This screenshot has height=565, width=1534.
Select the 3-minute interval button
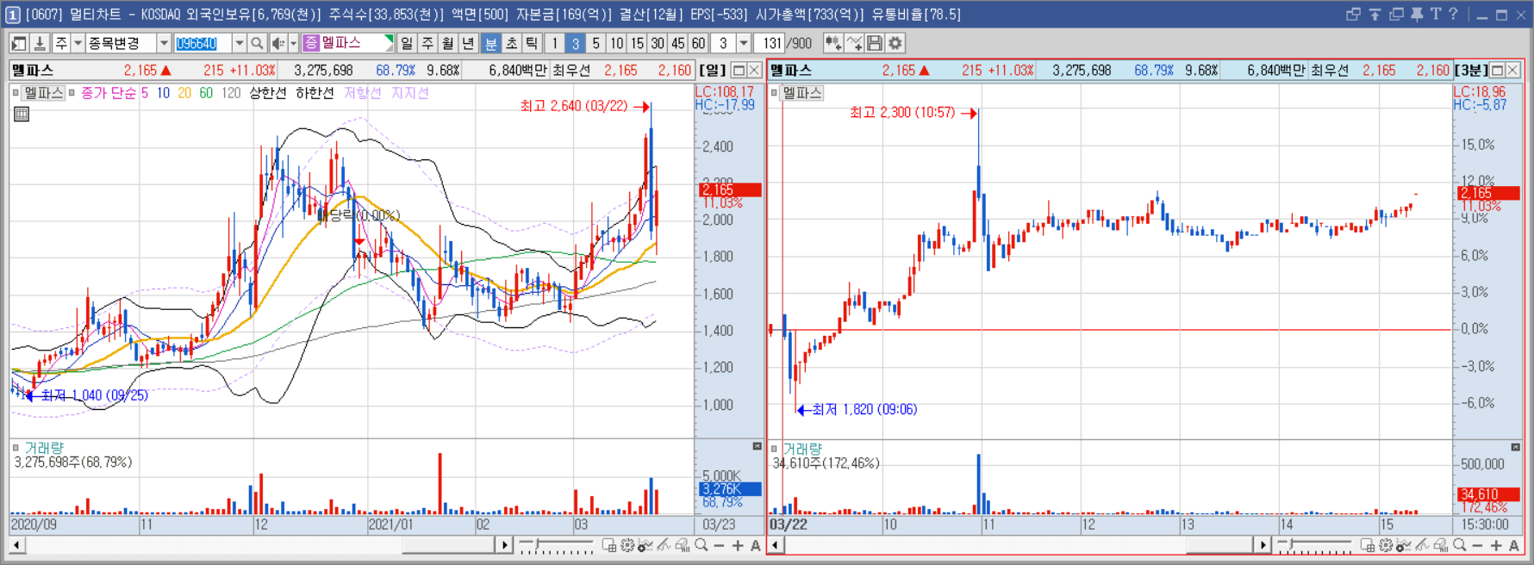coord(575,43)
